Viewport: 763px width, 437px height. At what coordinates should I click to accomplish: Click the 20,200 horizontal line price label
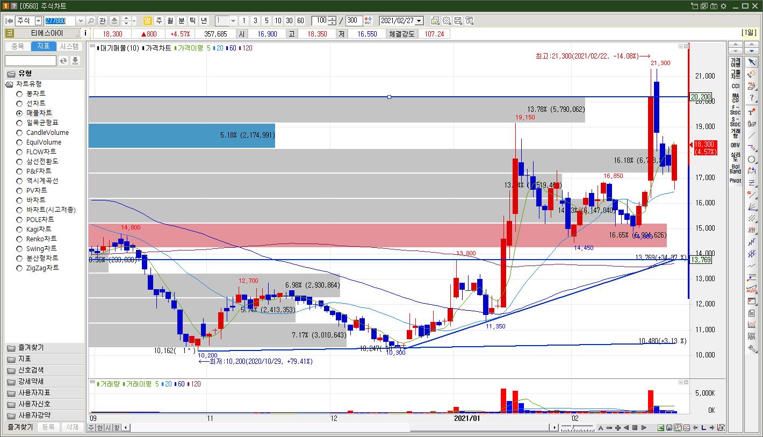(x=701, y=97)
